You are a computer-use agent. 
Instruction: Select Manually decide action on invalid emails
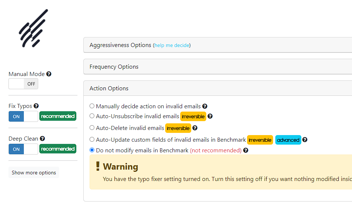tap(92, 106)
